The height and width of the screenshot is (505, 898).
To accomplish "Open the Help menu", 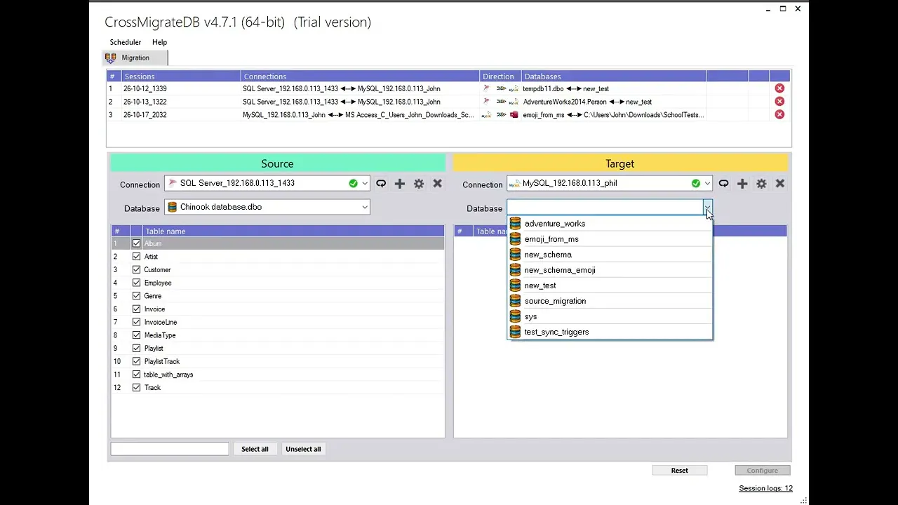I will coord(159,42).
